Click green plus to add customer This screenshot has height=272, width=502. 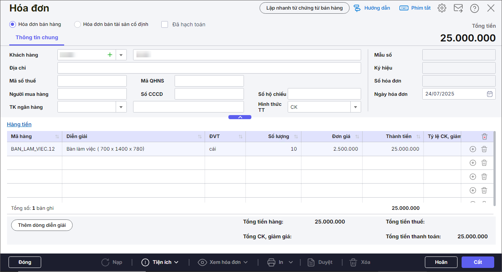point(110,55)
